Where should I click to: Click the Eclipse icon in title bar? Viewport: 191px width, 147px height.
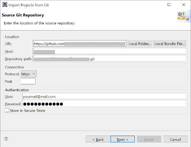[5, 5]
